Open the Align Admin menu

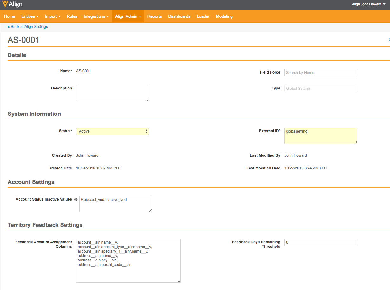[128, 16]
